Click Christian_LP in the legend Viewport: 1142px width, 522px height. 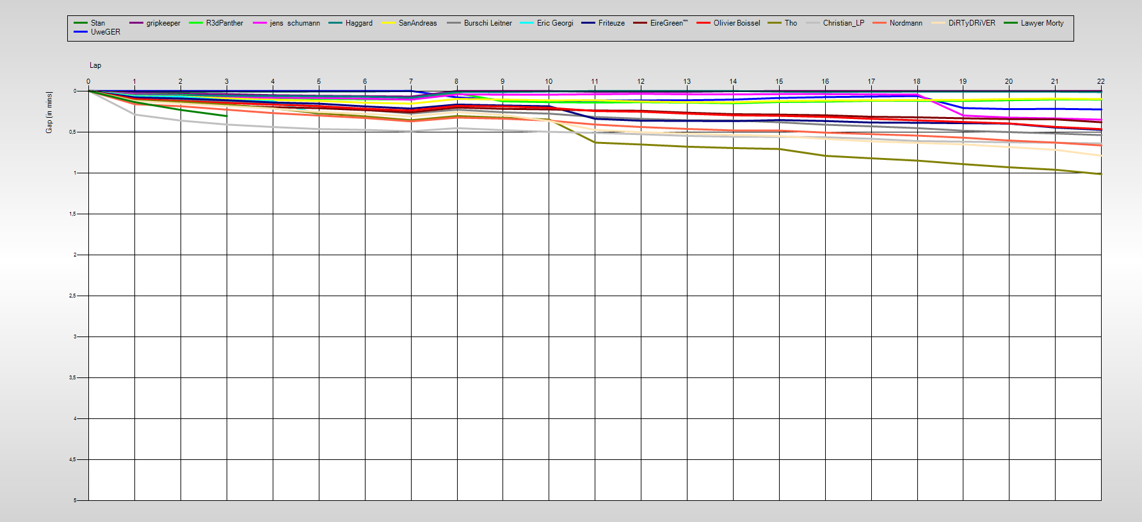(844, 23)
